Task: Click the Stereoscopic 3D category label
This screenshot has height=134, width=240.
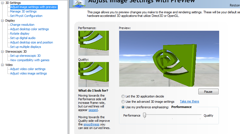Action: click(16, 51)
